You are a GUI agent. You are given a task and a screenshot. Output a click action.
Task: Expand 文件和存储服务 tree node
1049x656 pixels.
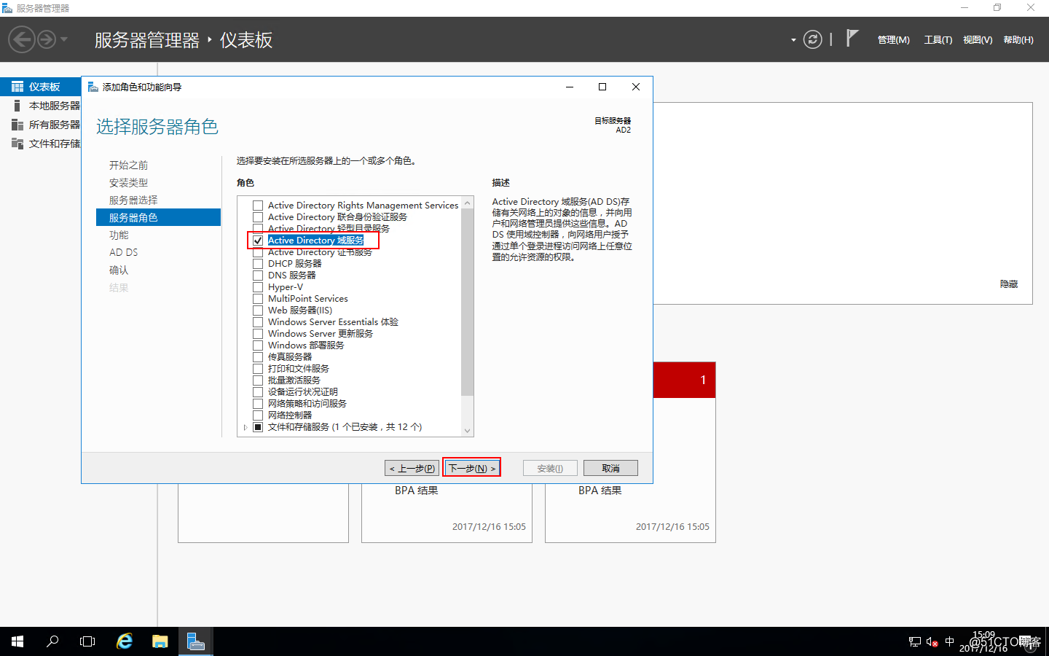click(x=245, y=427)
